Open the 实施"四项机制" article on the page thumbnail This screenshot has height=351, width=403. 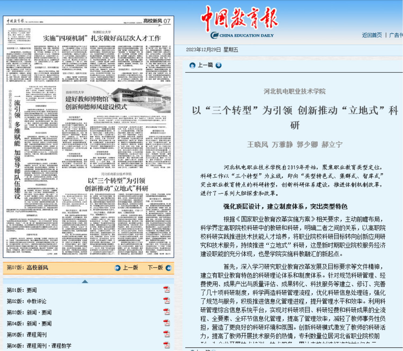(x=102, y=38)
